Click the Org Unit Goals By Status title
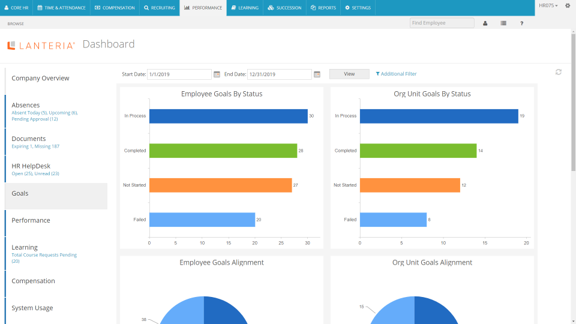Image resolution: width=576 pixels, height=324 pixels. pos(433,94)
